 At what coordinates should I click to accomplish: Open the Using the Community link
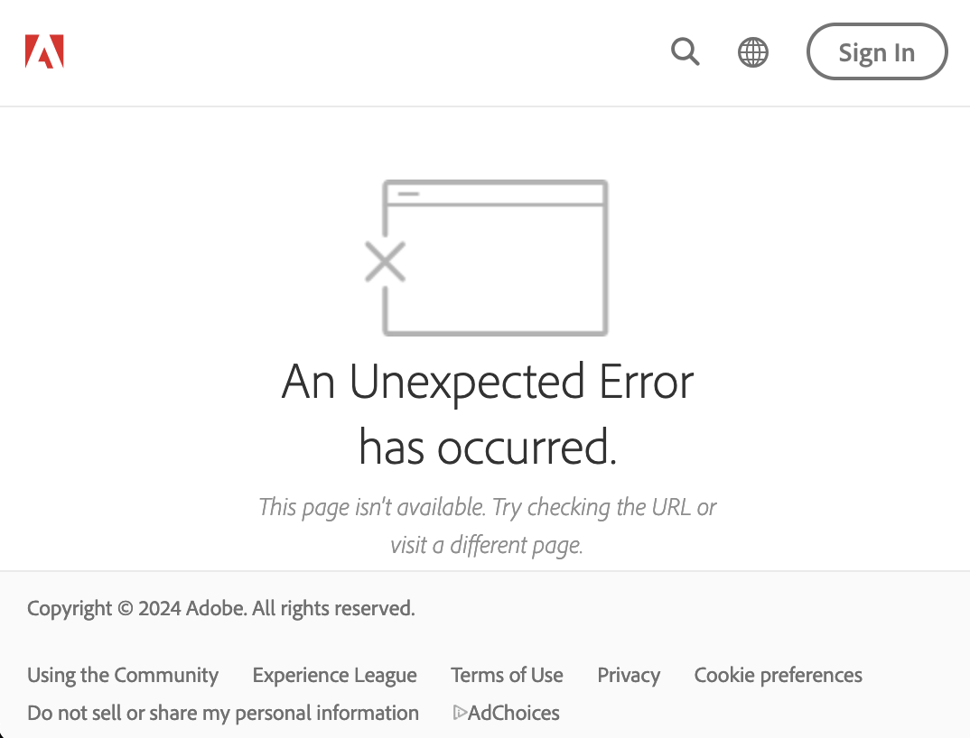tap(123, 675)
